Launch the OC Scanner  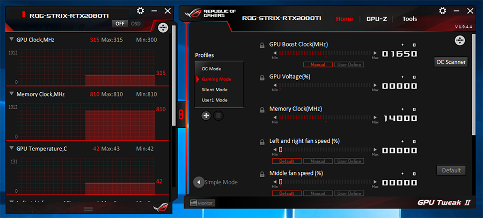(x=451, y=62)
